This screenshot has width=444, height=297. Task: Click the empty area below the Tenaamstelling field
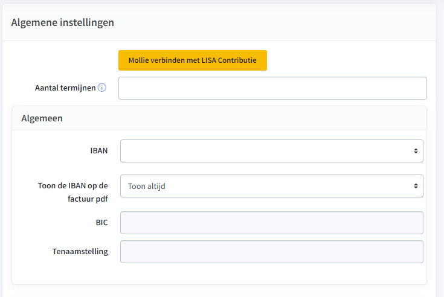pos(219,274)
